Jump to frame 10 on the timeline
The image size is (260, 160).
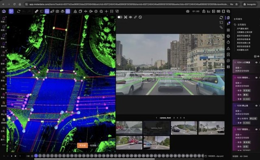coord(72,156)
